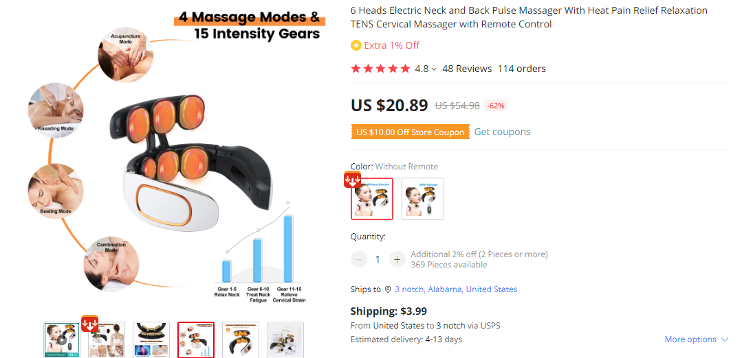Decrease quantity with the minus button
This screenshot has width=742, height=358.
pos(359,259)
